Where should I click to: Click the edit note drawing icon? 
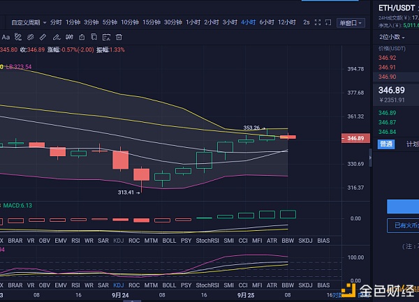[106, 37]
